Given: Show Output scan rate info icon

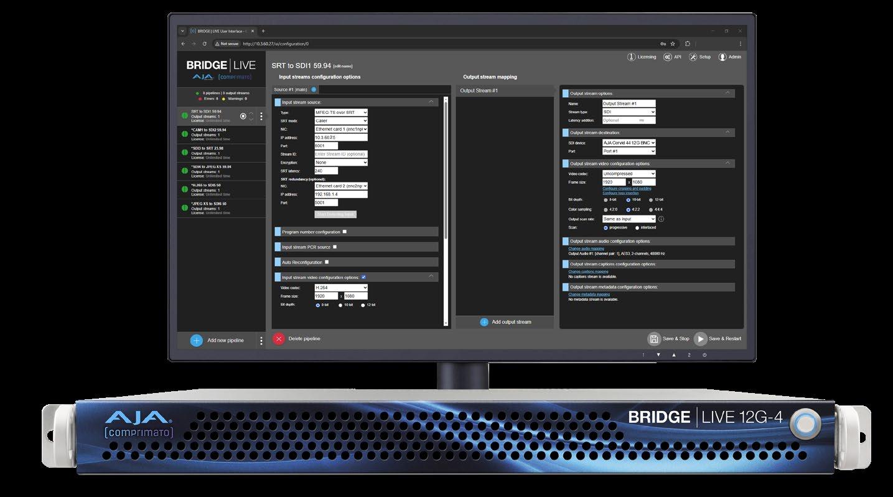Looking at the screenshot, I should [661, 219].
